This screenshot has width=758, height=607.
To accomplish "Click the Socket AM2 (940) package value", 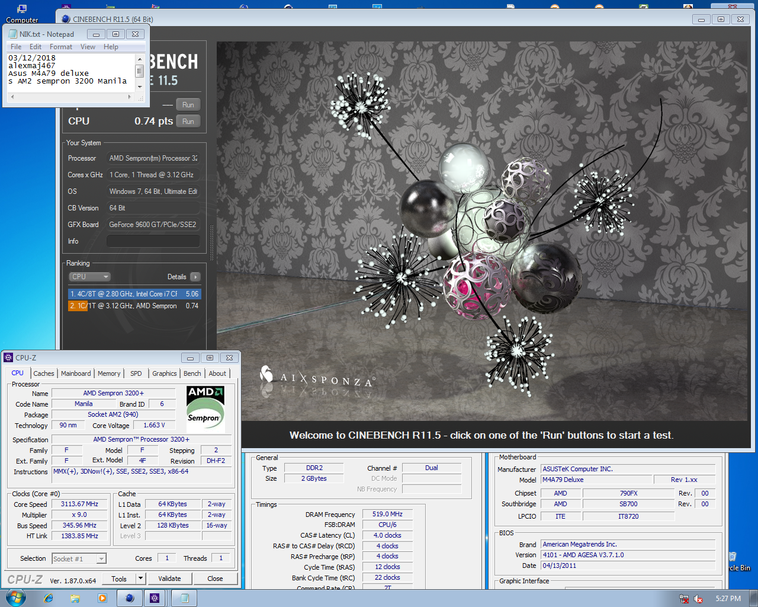I will coord(113,415).
